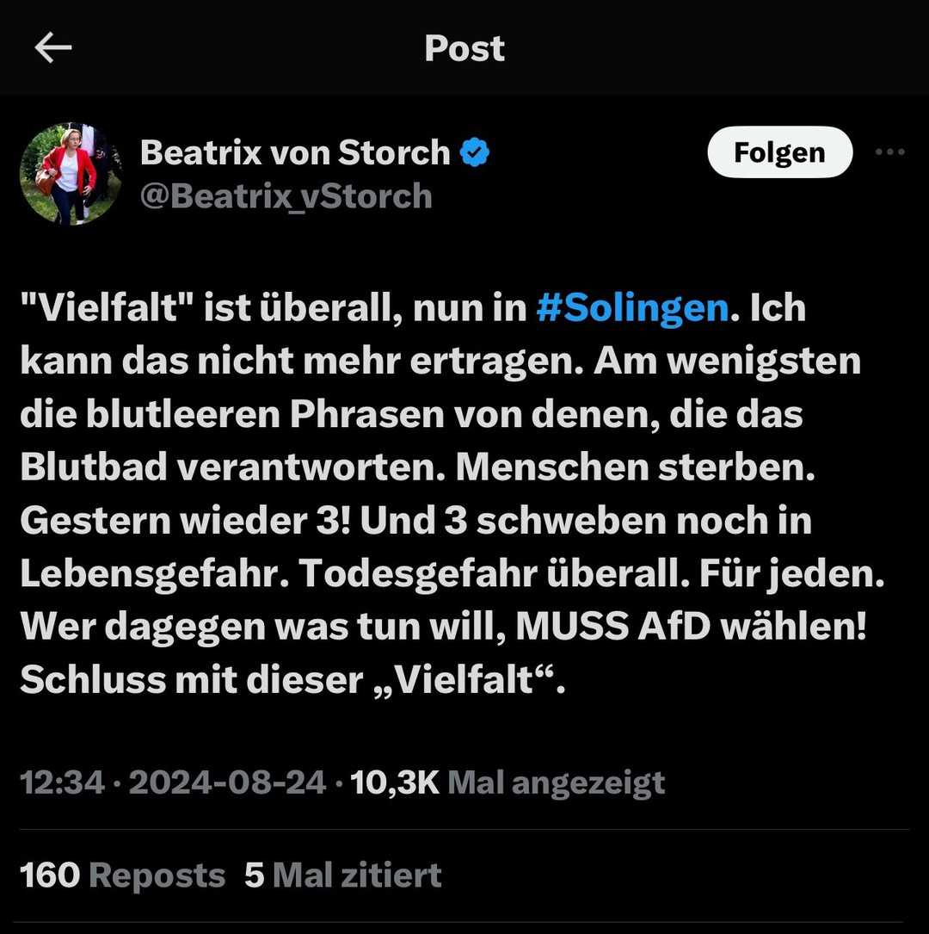Click the phrase "MUSS AfD wählen!"
This screenshot has height=934, width=929.
tap(690, 627)
